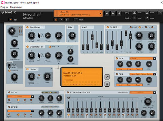Toggle FX 2 on/off LED
This screenshot has width=163, height=121.
117,74
